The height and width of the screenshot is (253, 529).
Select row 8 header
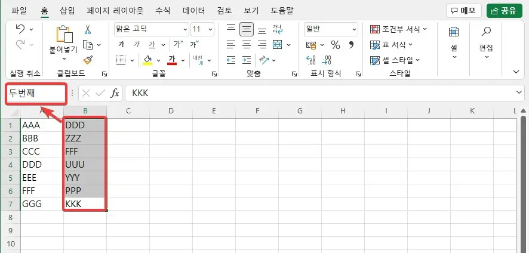coord(11,217)
